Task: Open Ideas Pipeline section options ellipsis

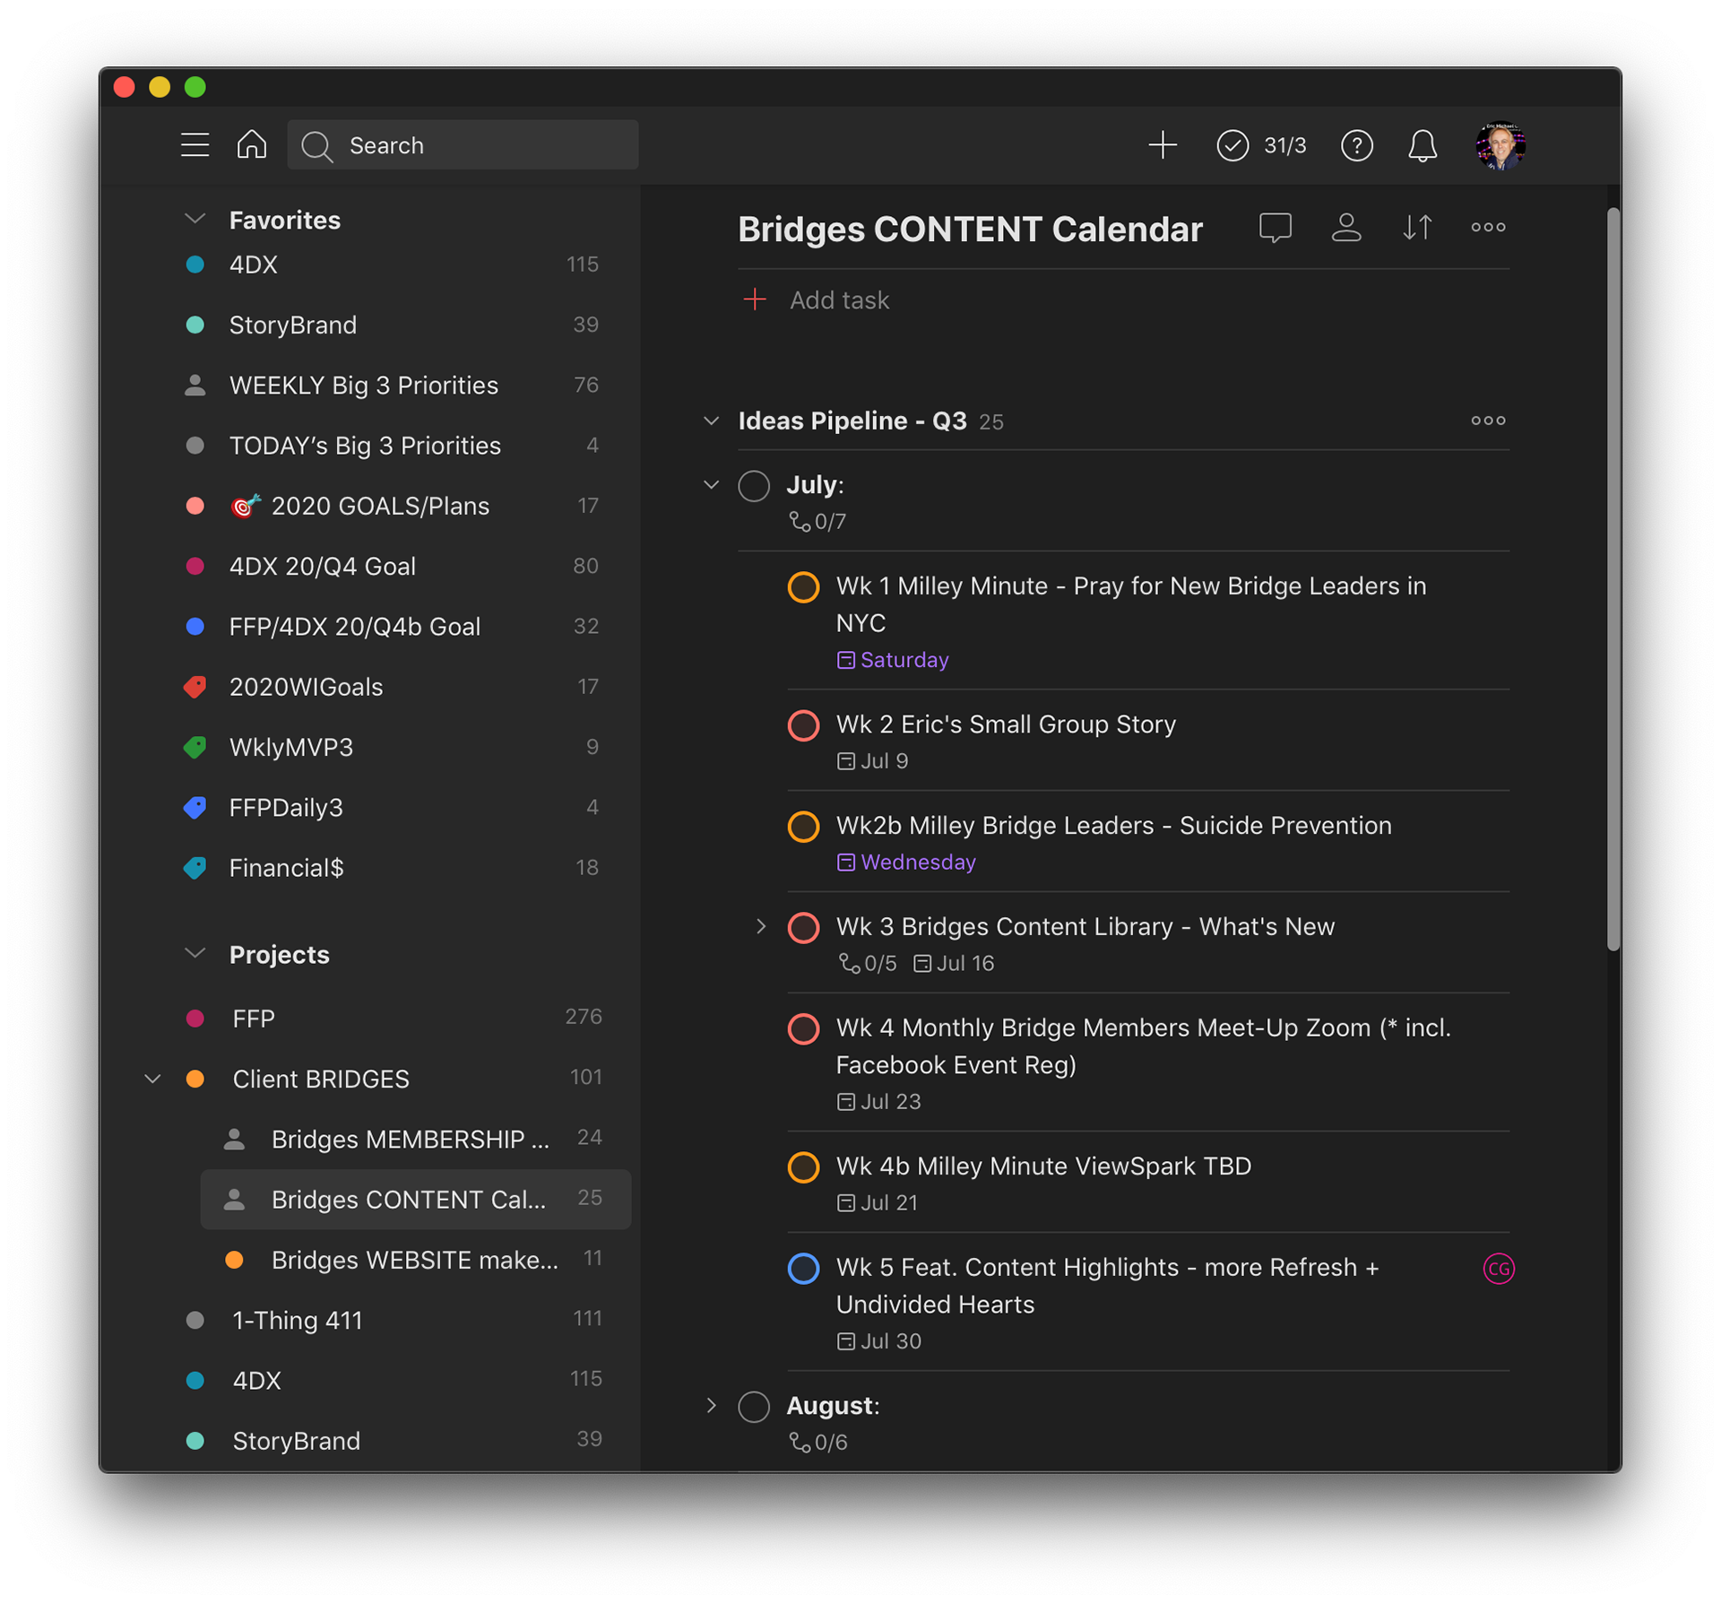Action: [1488, 421]
